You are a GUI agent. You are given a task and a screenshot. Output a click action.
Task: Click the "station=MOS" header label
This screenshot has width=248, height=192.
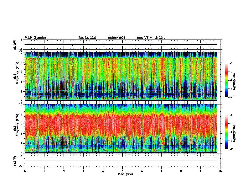pyautogui.click(x=116, y=38)
